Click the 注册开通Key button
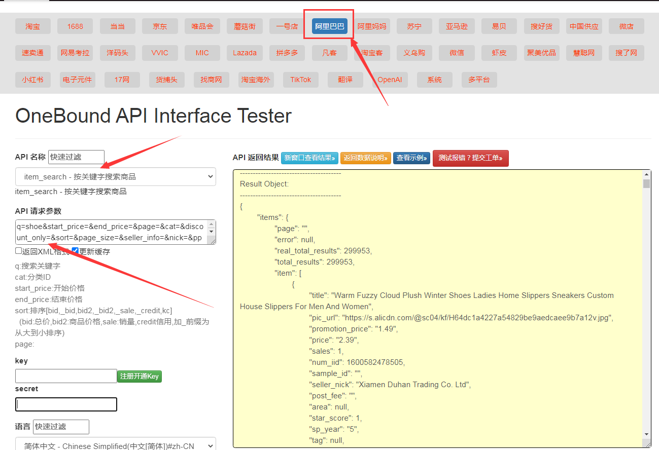Image resolution: width=659 pixels, height=450 pixels. click(x=140, y=376)
